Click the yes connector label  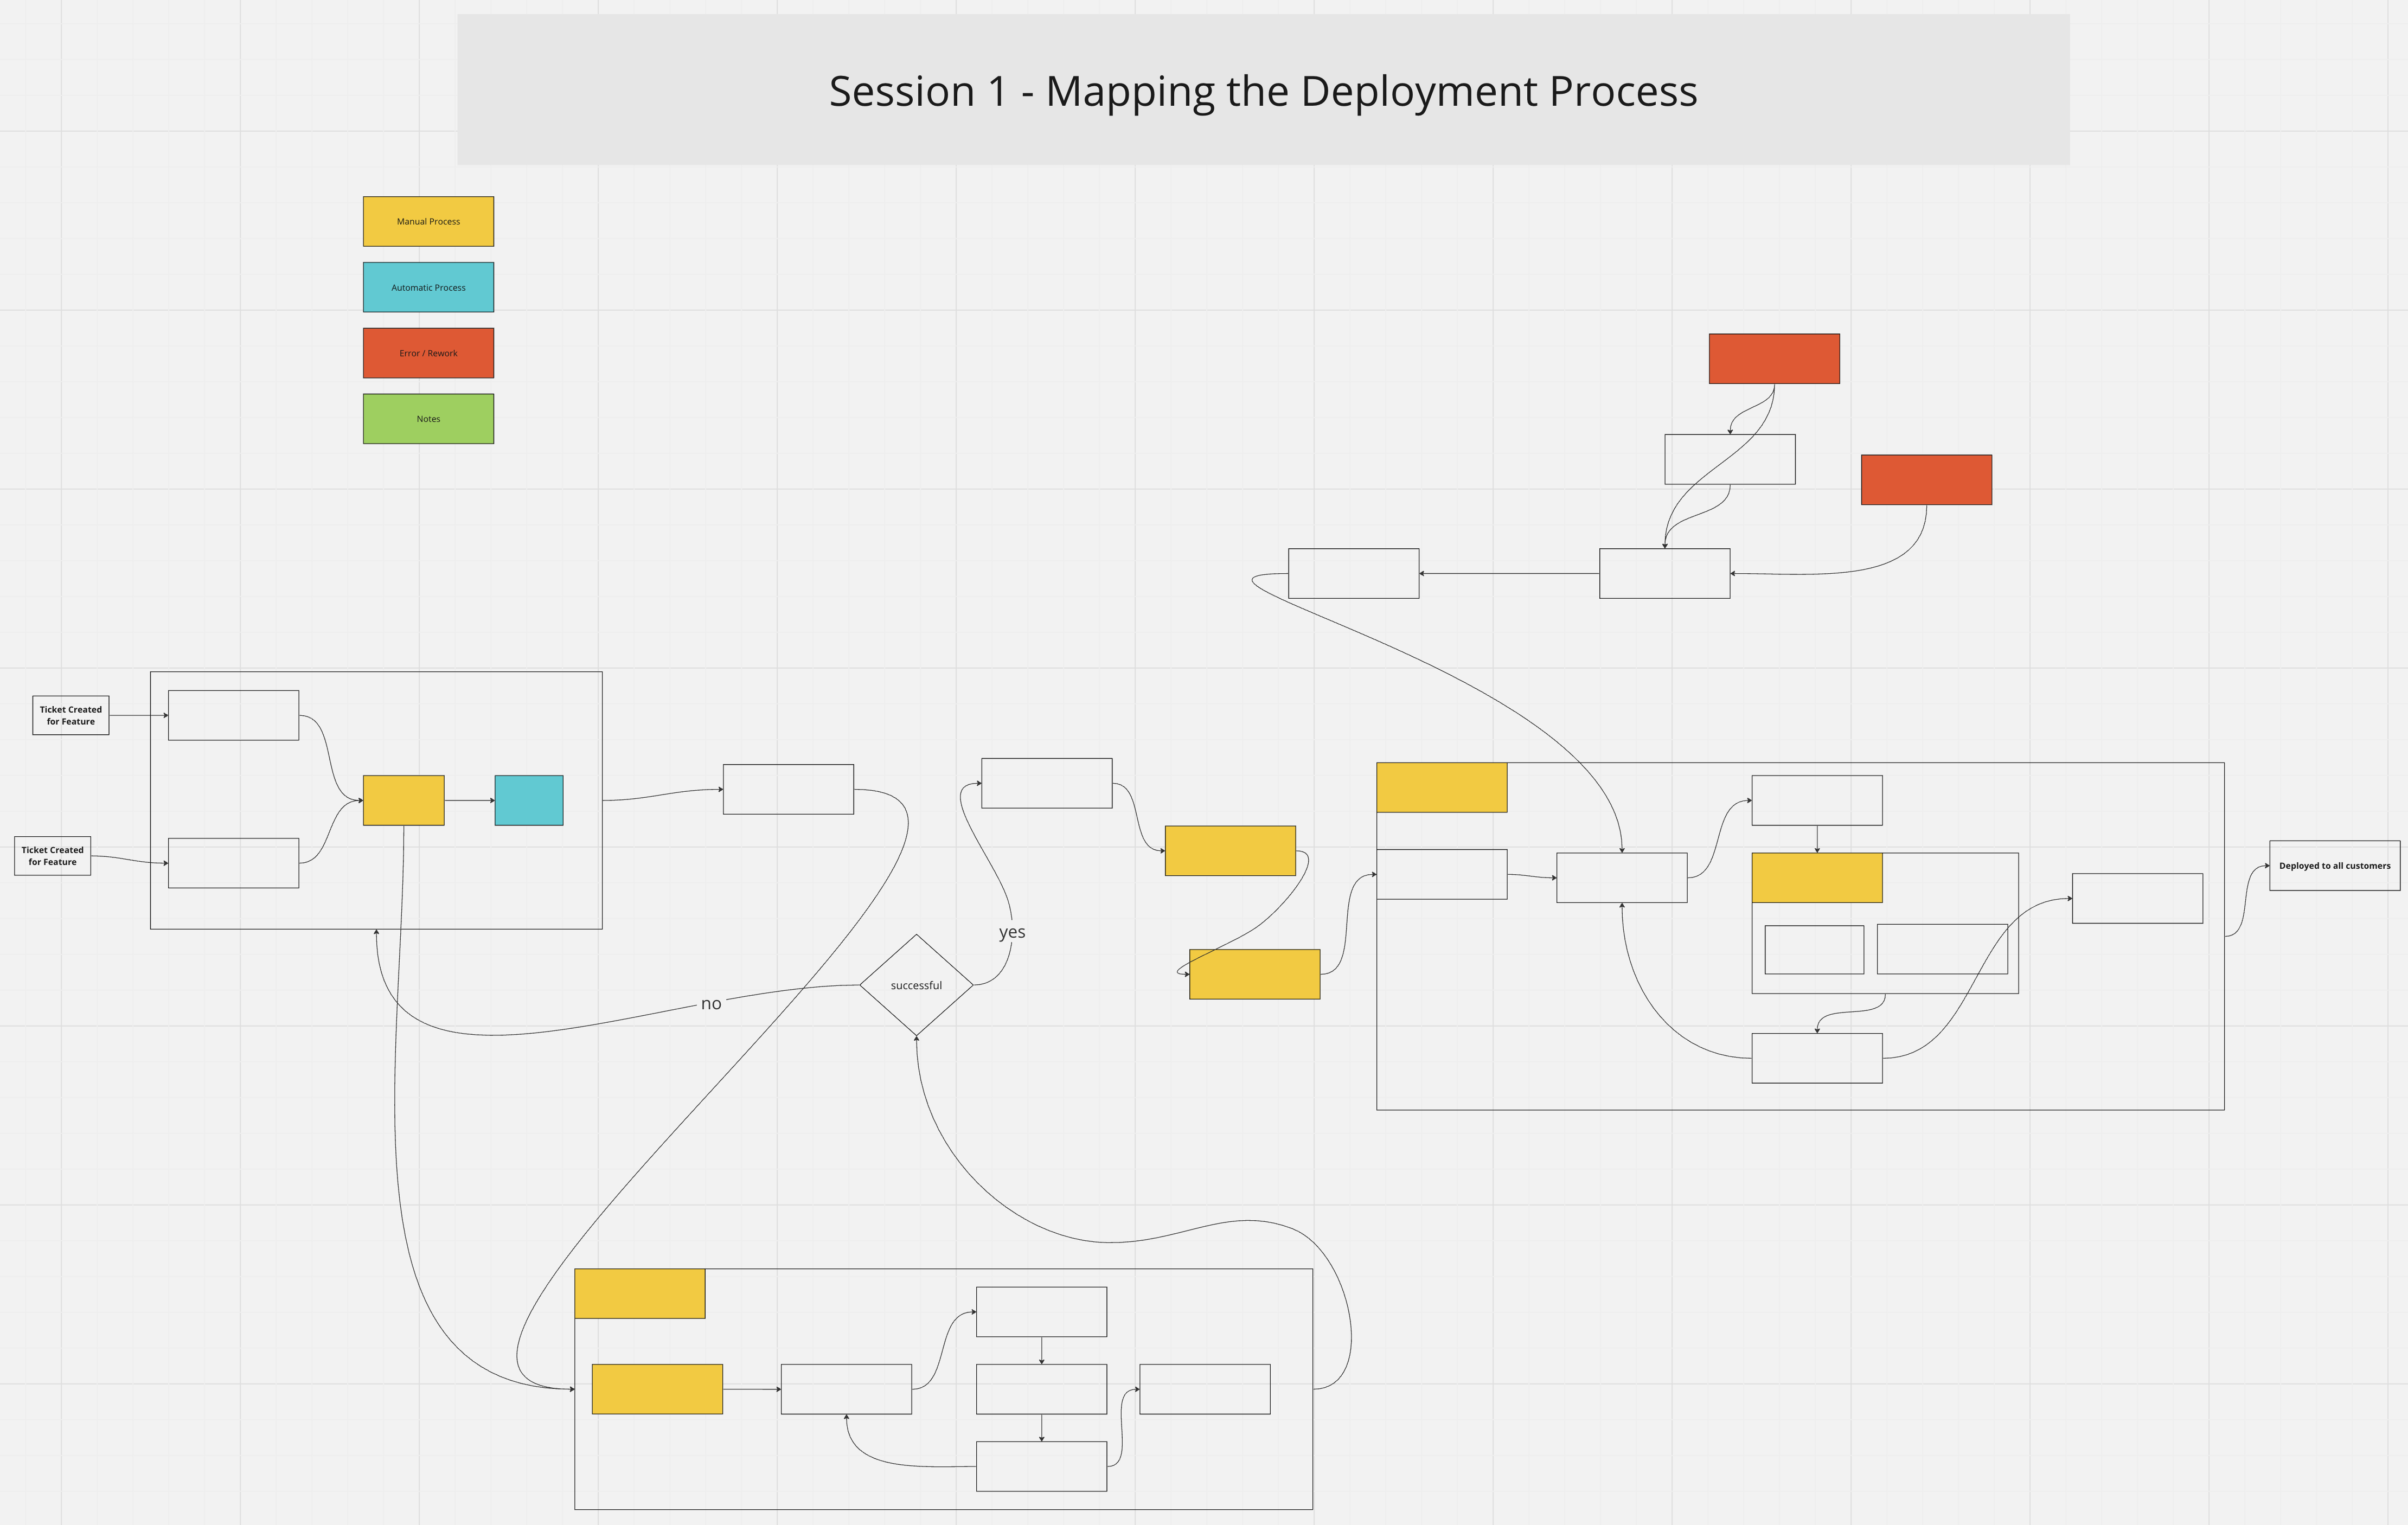1012,932
